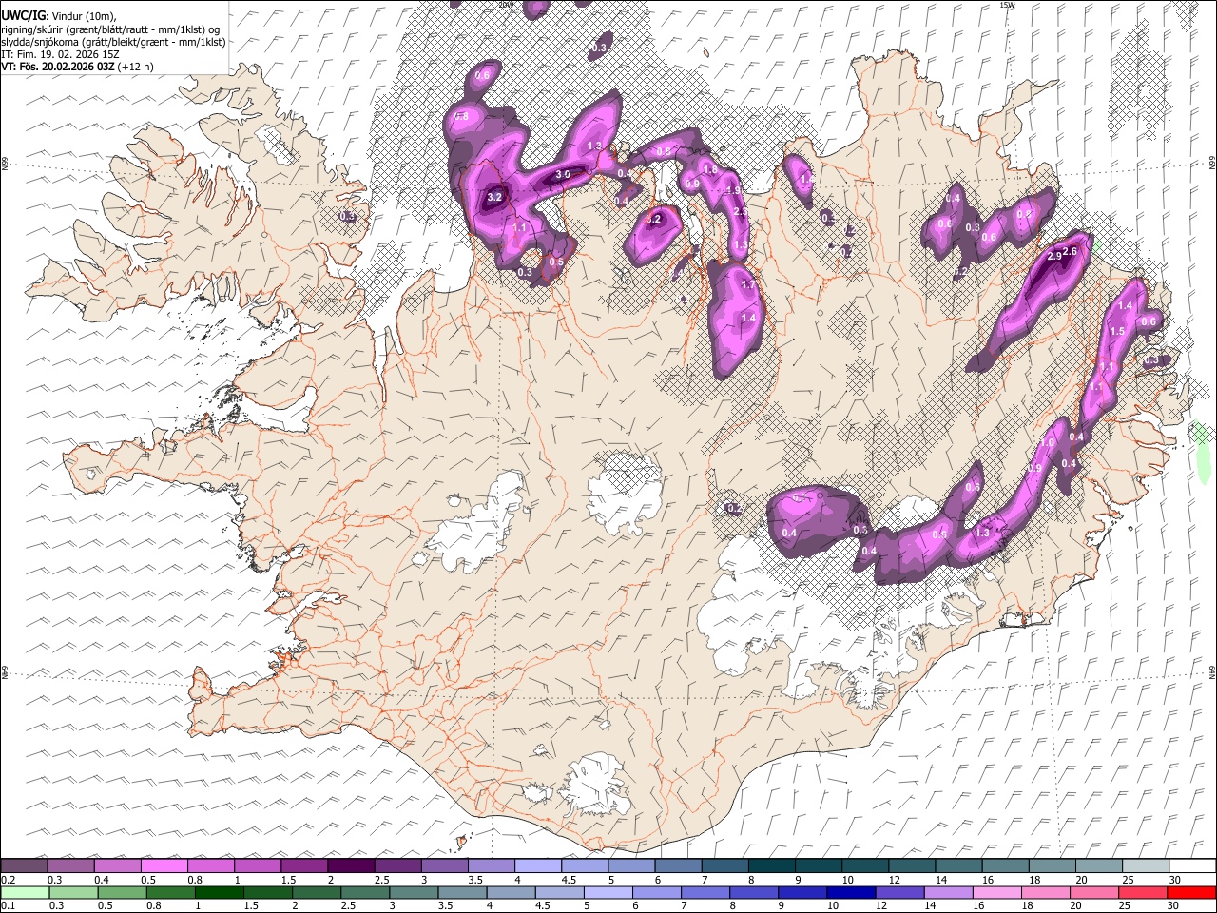Image resolution: width=1217 pixels, height=913 pixels.
Task: Click the valid time 'VT: Fös. 20.02.2026 03Z'
Action: tap(59, 67)
